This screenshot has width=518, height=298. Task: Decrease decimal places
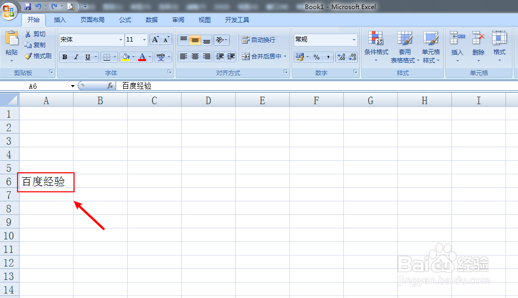352,57
